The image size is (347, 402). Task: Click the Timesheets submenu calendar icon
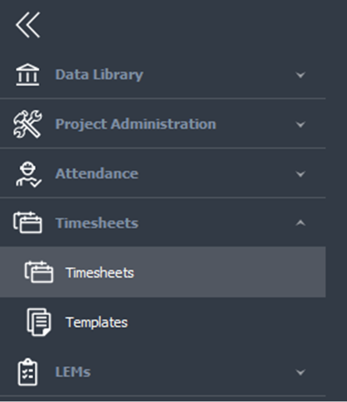(39, 272)
